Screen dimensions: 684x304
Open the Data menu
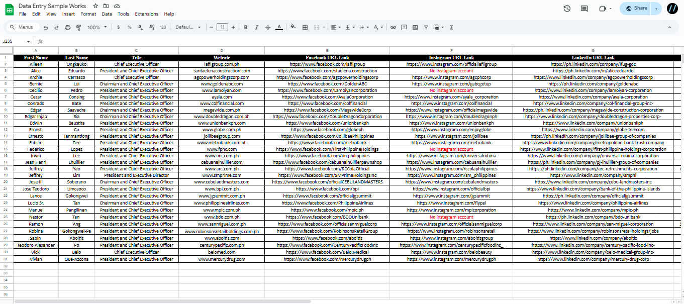pos(107,14)
